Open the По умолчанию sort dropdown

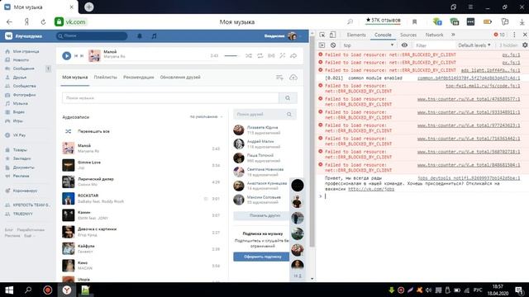(x=206, y=116)
